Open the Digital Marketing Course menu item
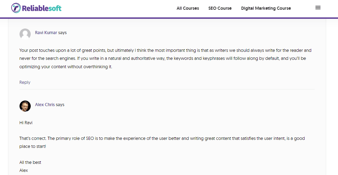 (266, 8)
